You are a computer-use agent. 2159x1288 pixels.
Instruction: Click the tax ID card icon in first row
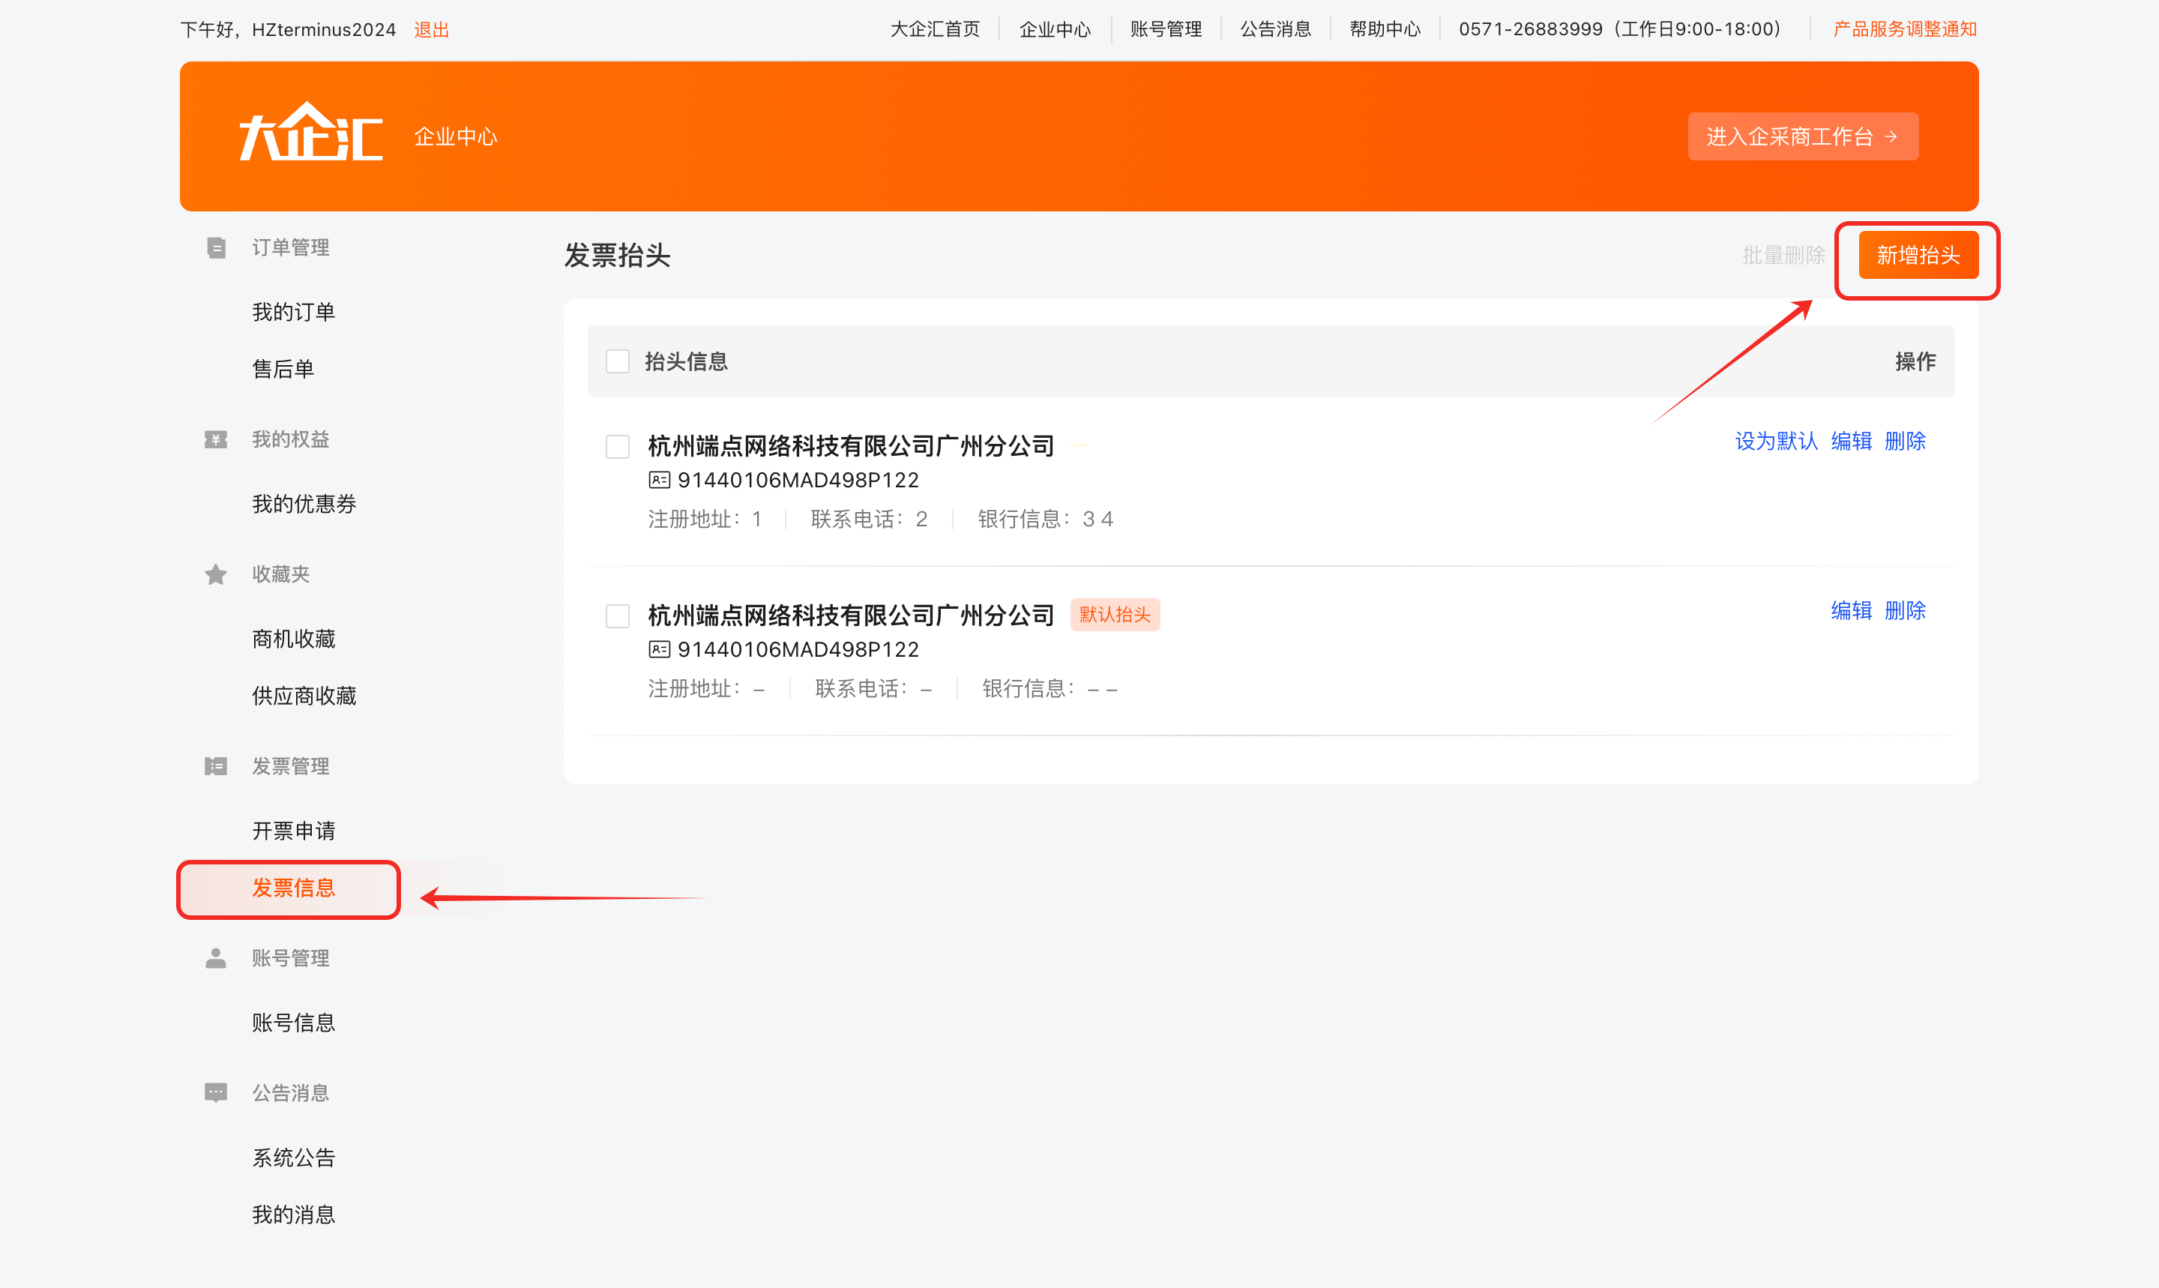pos(660,480)
